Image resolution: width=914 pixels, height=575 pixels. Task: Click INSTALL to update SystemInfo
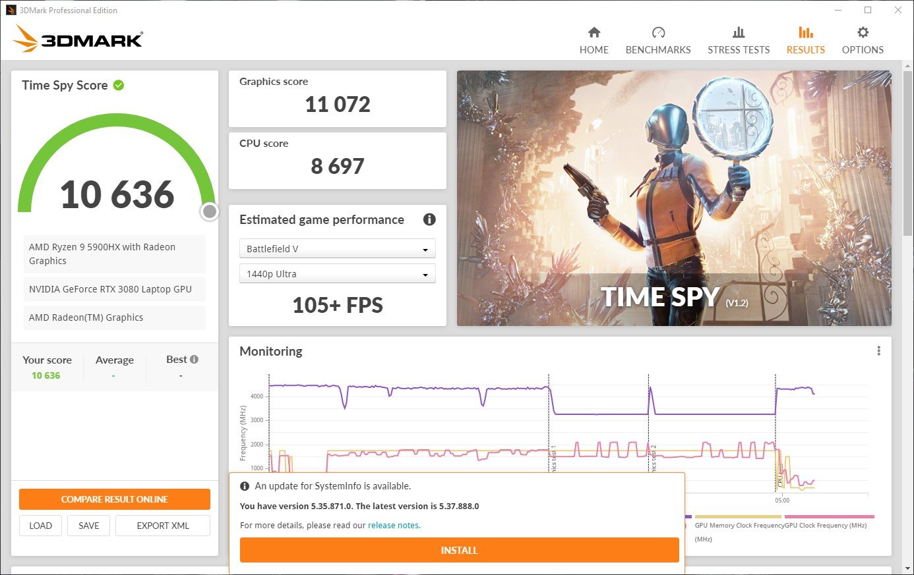(x=459, y=550)
